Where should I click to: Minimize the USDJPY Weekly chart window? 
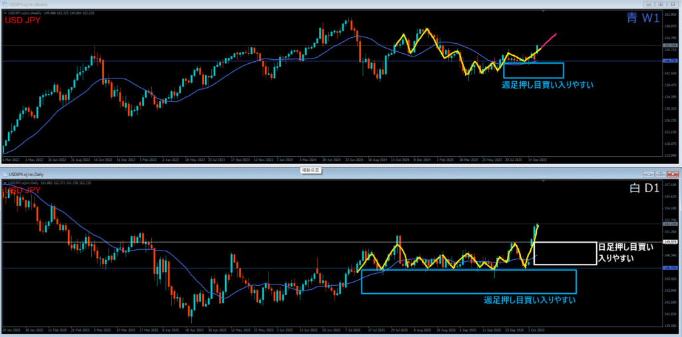[x=647, y=4]
